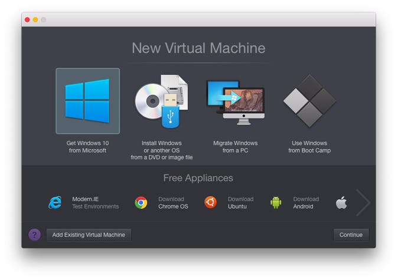Click the Apple logo appliance icon

click(341, 202)
